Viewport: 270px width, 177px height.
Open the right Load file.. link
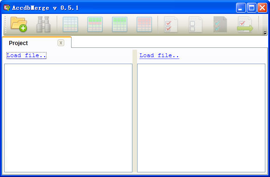[159, 55]
